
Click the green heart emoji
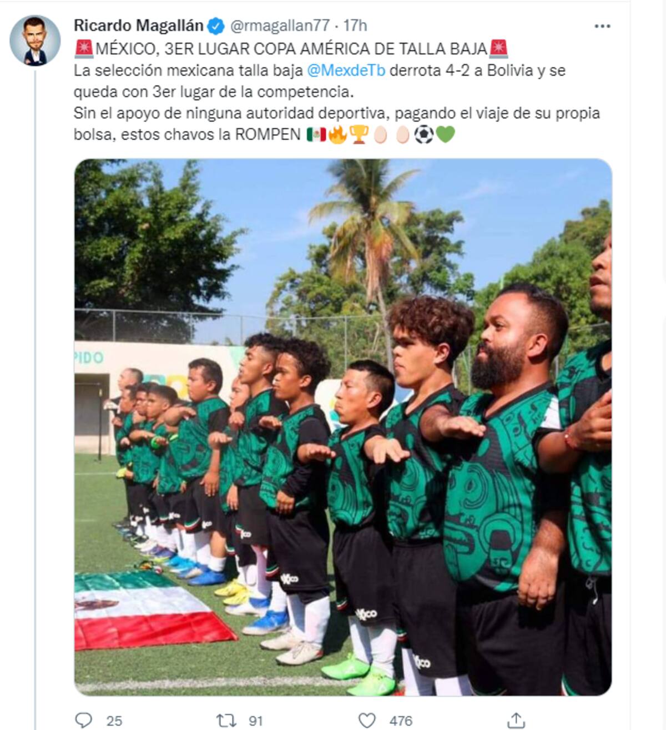point(445,135)
